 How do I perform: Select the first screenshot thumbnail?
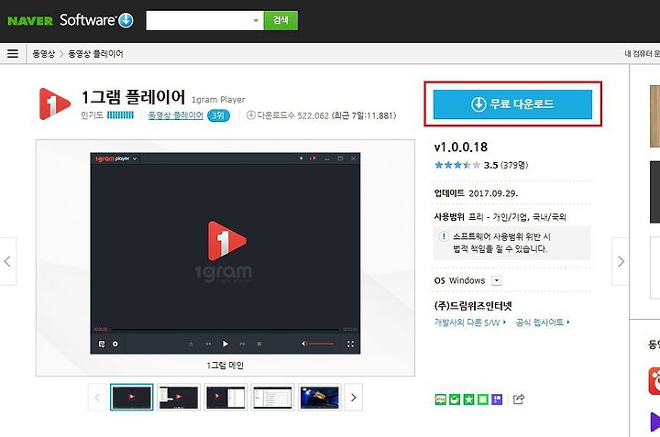pyautogui.click(x=132, y=397)
